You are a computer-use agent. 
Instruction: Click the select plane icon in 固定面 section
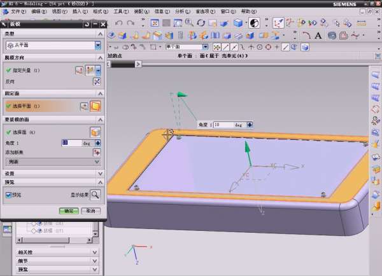pos(95,106)
